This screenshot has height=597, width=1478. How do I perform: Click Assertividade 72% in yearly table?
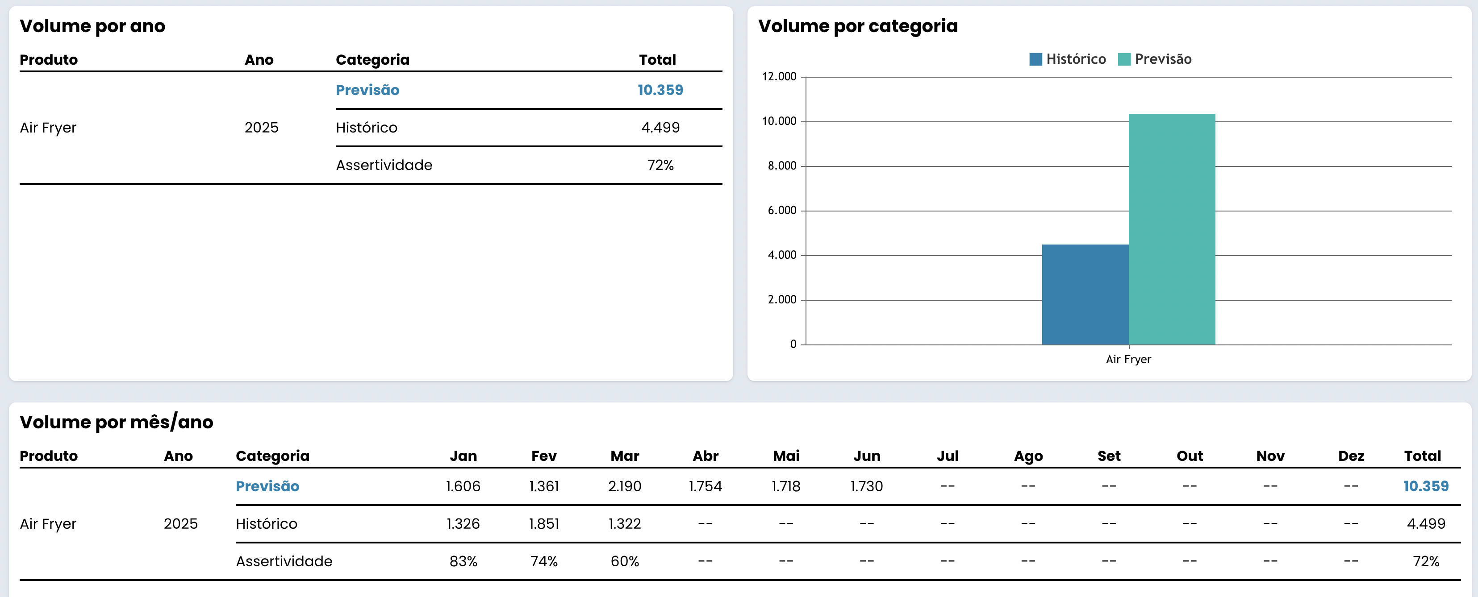660,165
